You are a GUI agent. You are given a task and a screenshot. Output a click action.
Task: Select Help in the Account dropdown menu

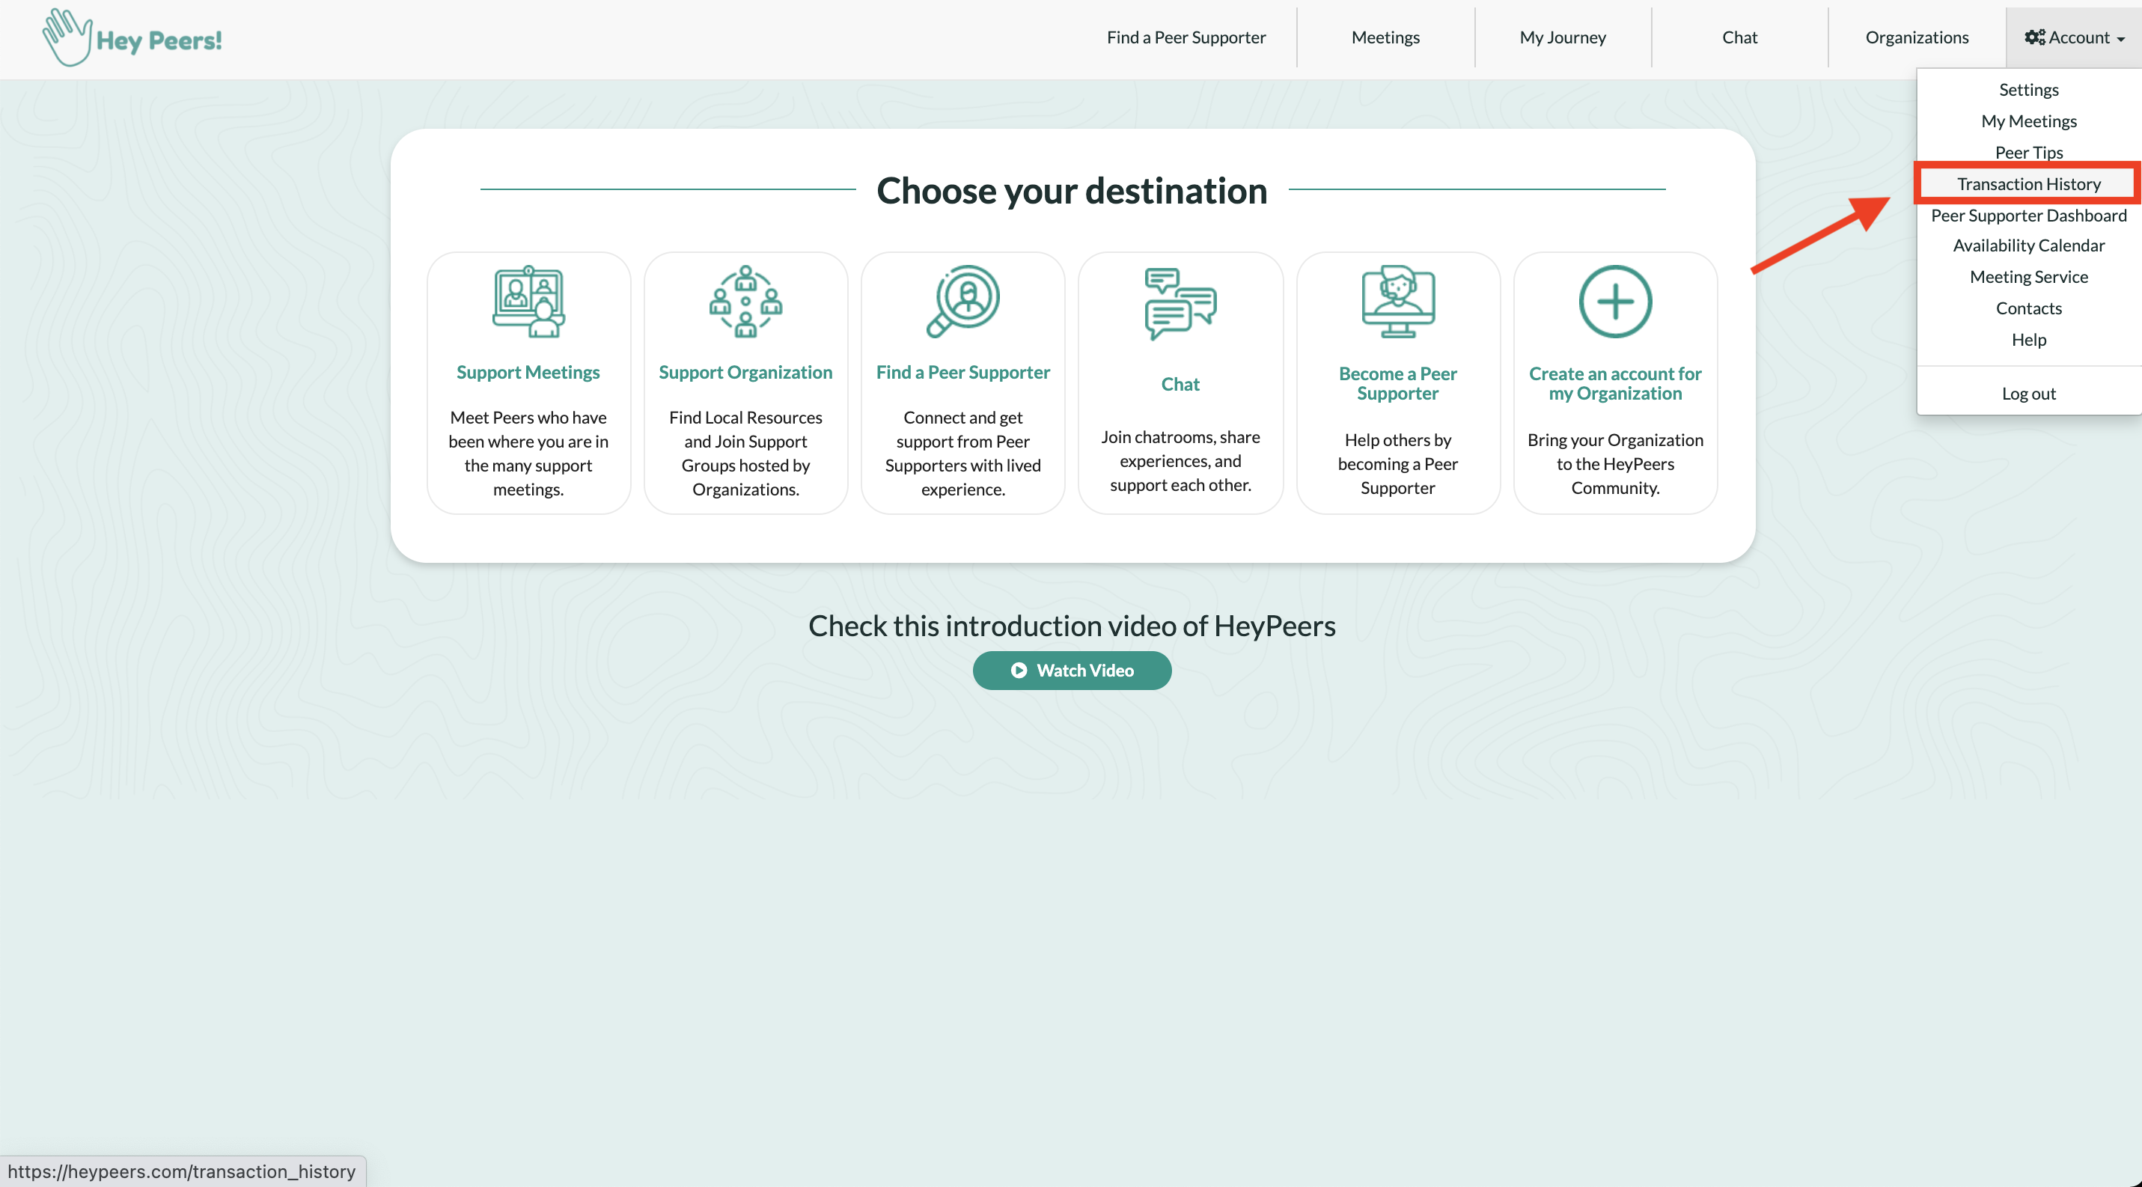click(2029, 339)
